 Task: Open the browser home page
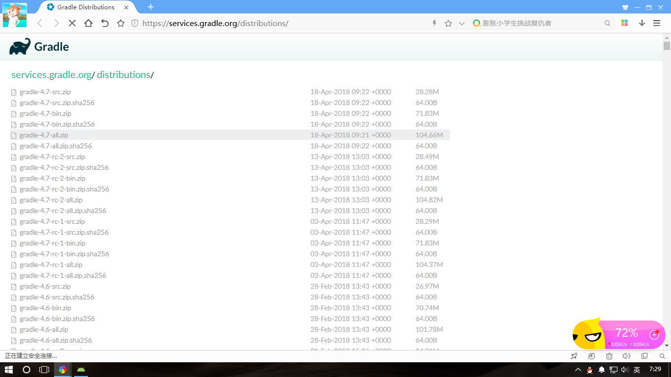[88, 23]
